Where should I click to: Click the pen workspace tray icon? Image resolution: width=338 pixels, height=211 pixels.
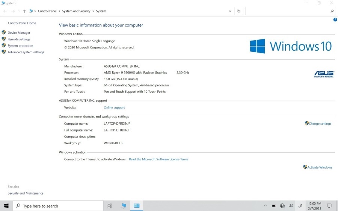[x=300, y=206]
